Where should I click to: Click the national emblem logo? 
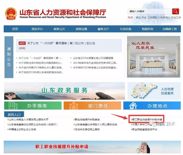11,14
